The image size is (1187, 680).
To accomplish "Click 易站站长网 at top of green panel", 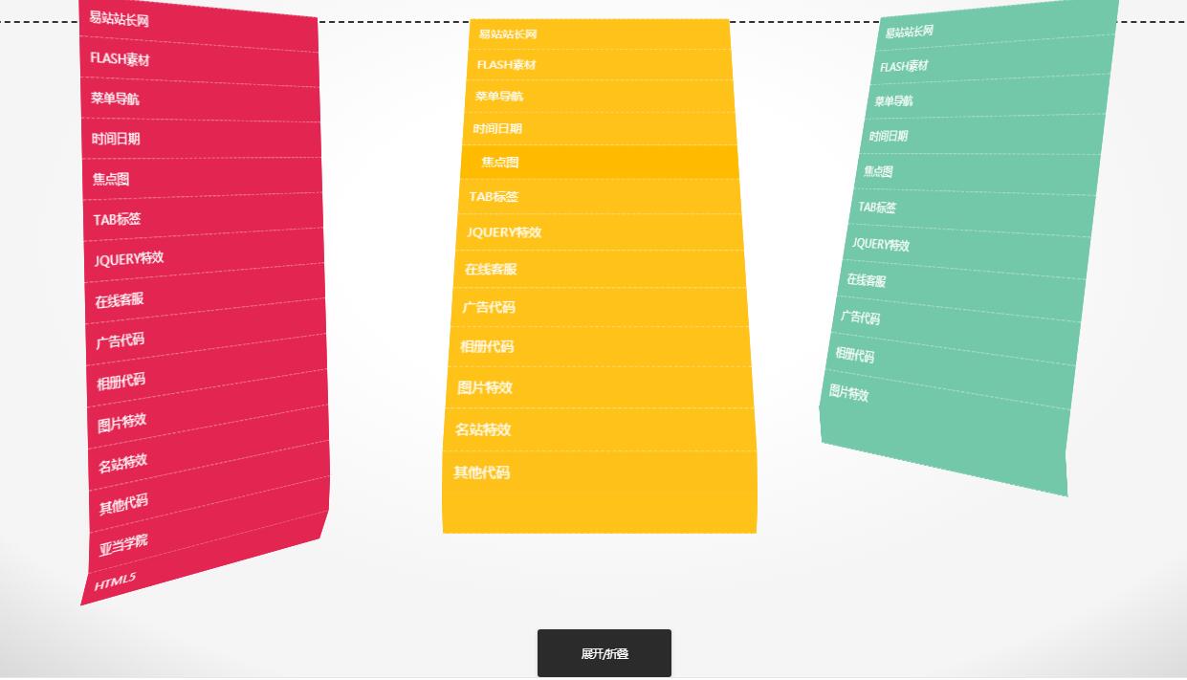I will (x=909, y=30).
